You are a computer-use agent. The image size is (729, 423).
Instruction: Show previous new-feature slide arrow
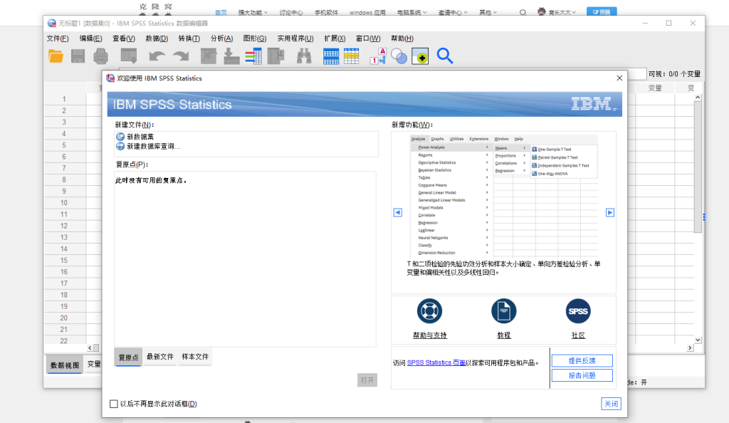point(397,212)
